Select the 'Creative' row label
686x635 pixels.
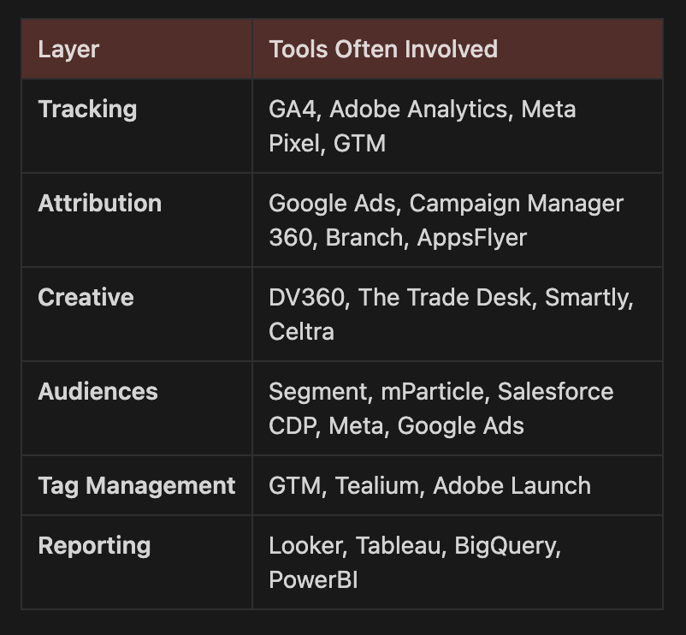tap(86, 298)
